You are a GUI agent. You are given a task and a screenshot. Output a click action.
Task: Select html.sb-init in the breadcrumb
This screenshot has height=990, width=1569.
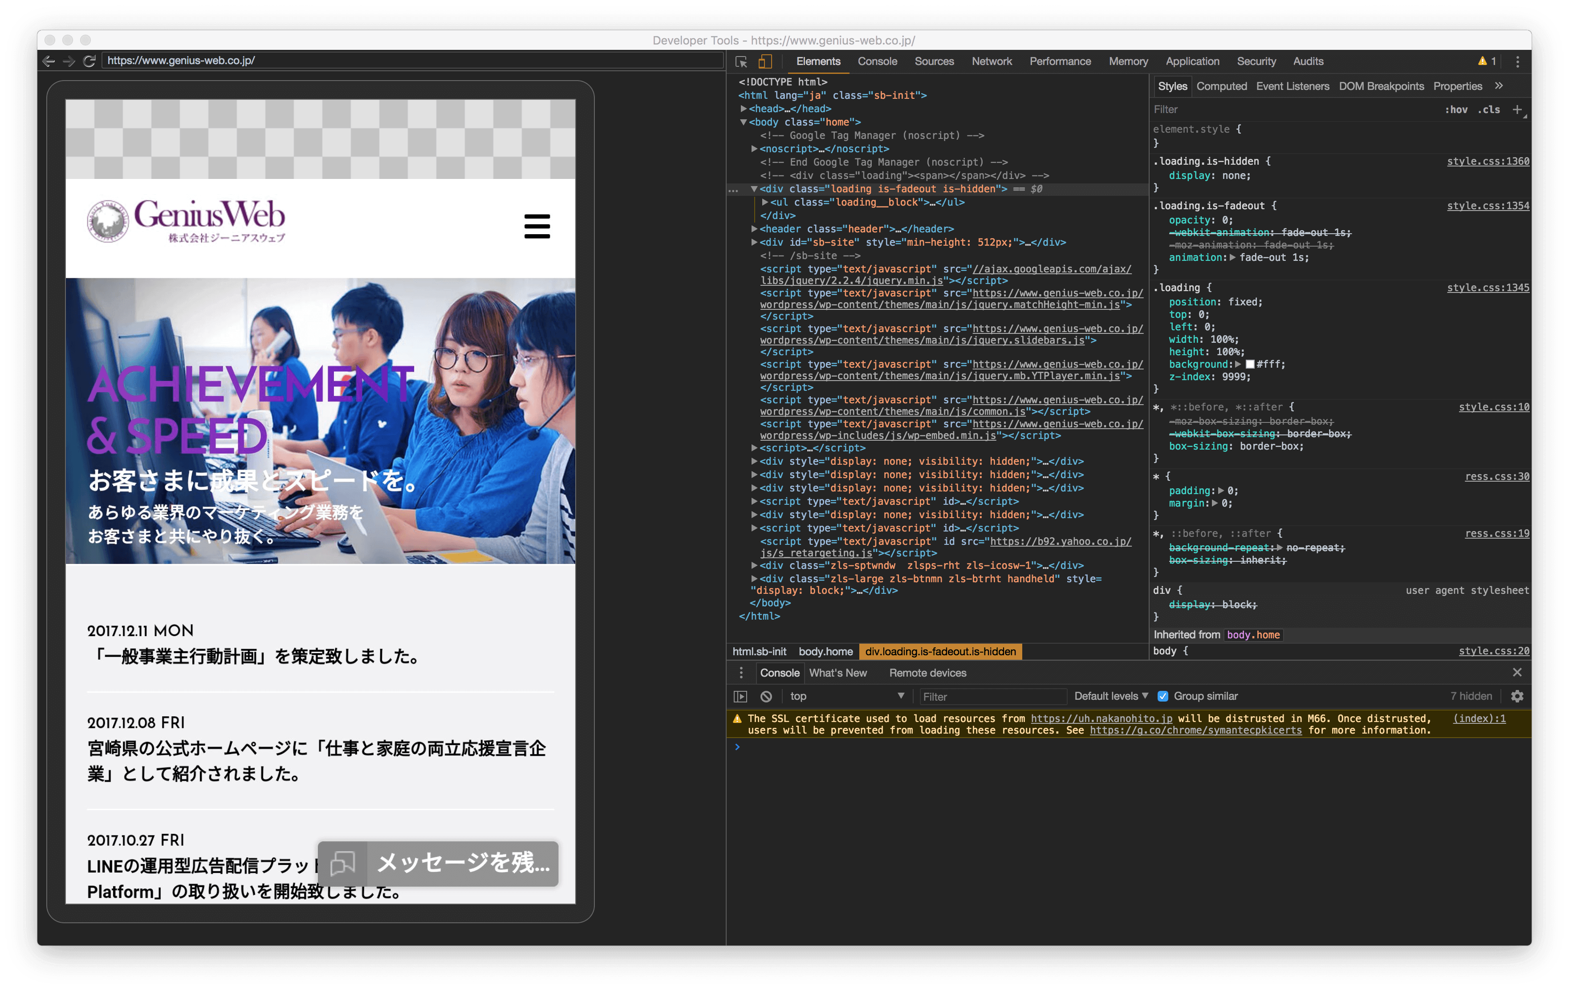coord(759,651)
